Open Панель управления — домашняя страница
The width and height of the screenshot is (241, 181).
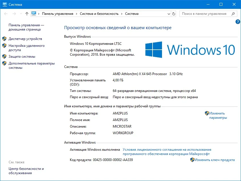coord(26,27)
